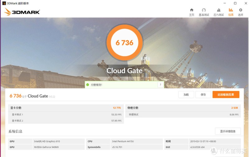Click the 57.95 FPS value
This screenshot has width=249, height=157.
116,121
